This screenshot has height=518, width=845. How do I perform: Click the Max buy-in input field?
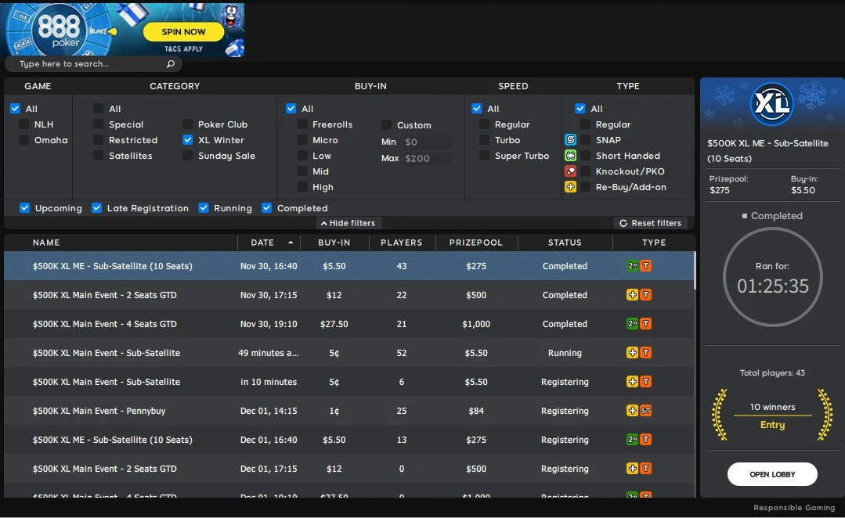pyautogui.click(x=427, y=158)
